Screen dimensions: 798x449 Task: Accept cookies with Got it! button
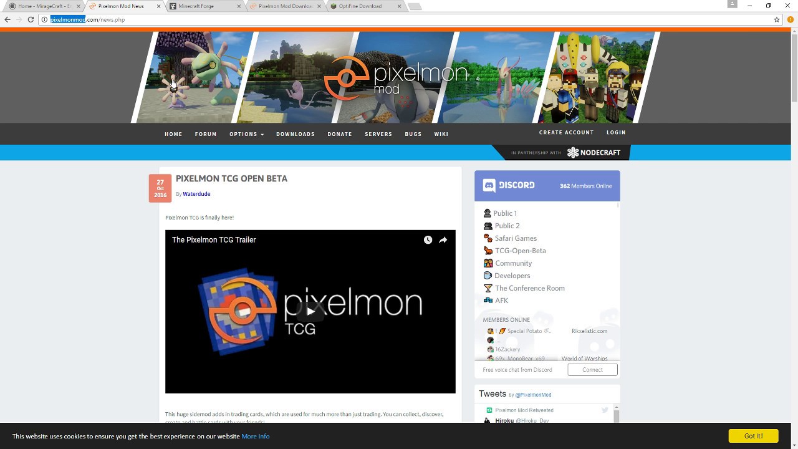point(753,436)
